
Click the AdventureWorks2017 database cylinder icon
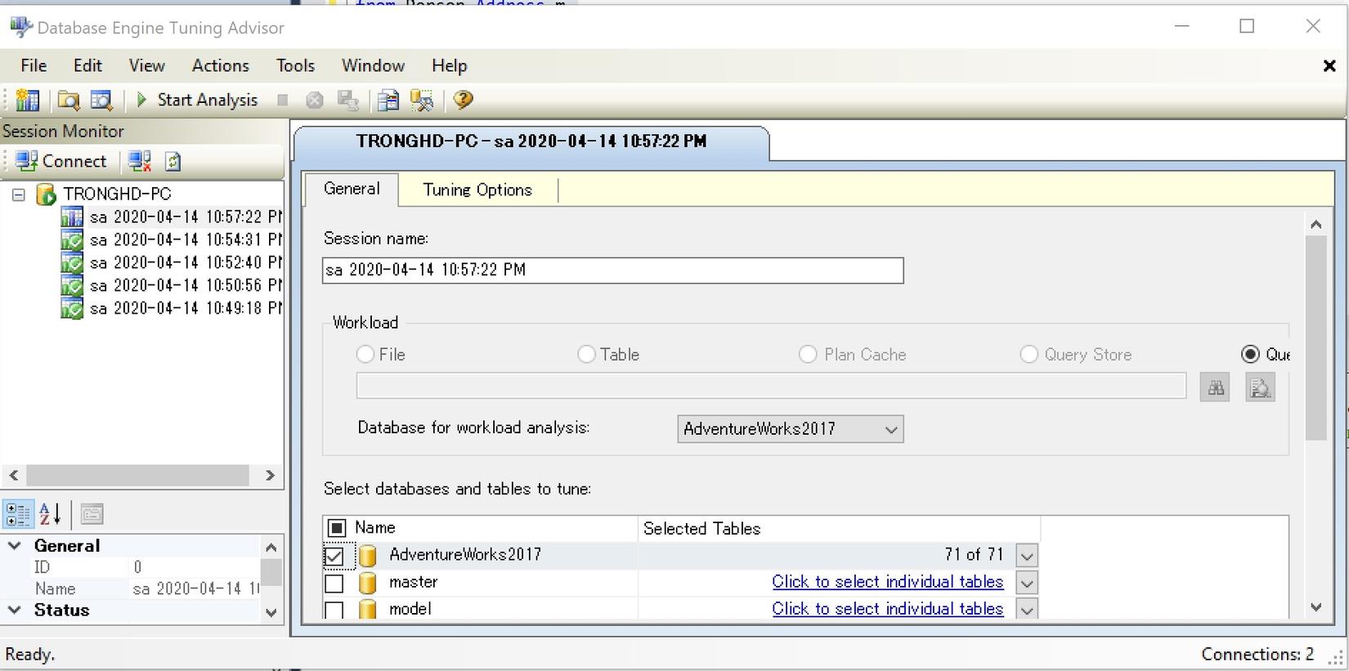[x=368, y=556]
